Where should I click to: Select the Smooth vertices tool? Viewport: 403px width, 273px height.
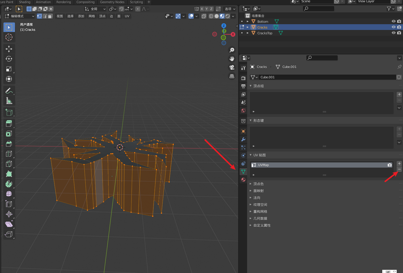[x=9, y=194]
